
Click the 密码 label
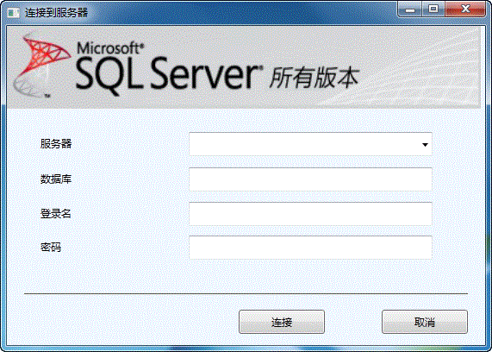click(51, 248)
